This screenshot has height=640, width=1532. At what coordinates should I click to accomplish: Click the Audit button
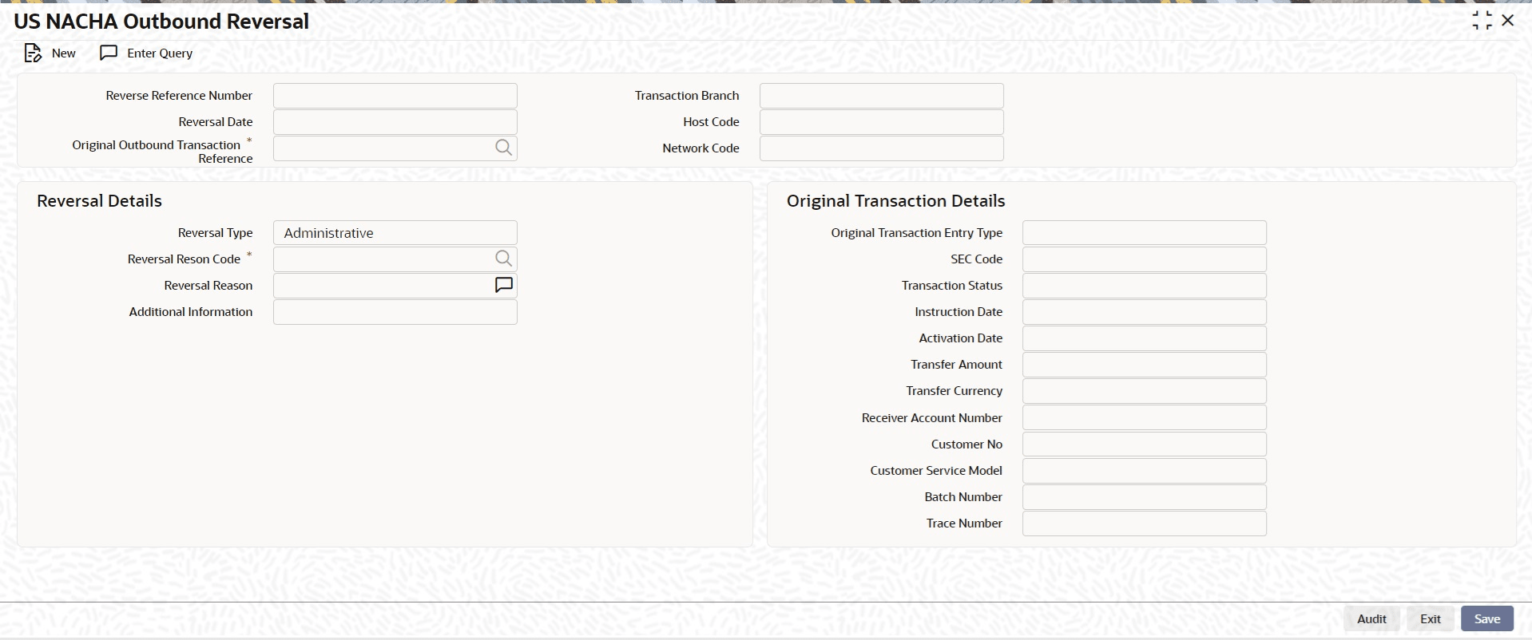click(x=1371, y=619)
